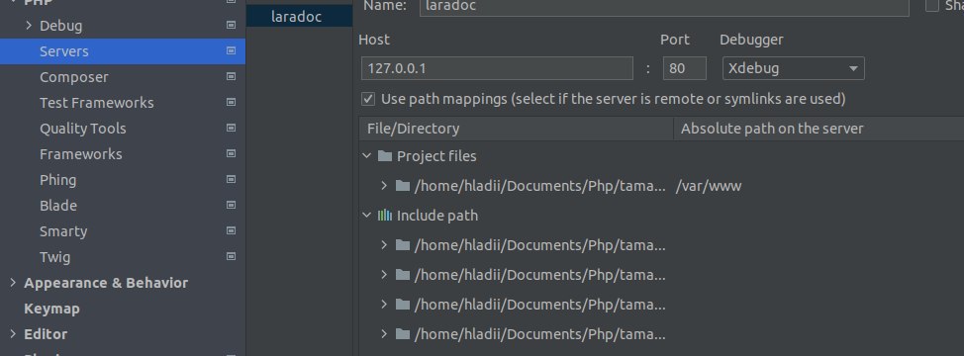The width and height of the screenshot is (964, 356).
Task: Click the Port field showing 80
Action: [684, 68]
